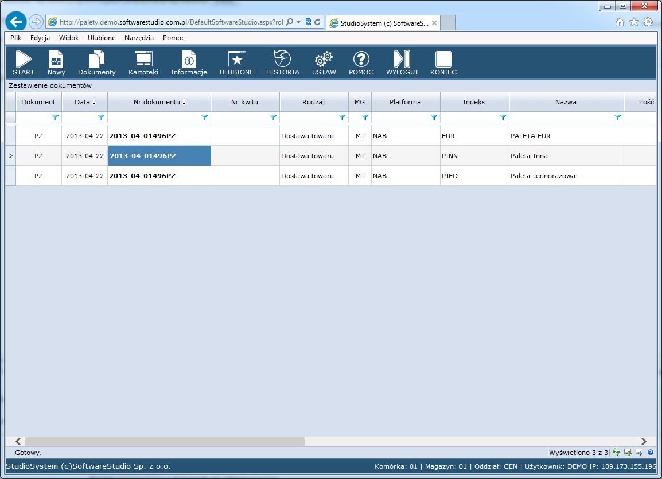Screen dimensions: 662x479
Task: Click the export with blue arrow status icon
Action: pos(639,452)
